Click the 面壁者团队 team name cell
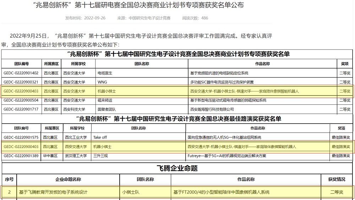 point(107,109)
